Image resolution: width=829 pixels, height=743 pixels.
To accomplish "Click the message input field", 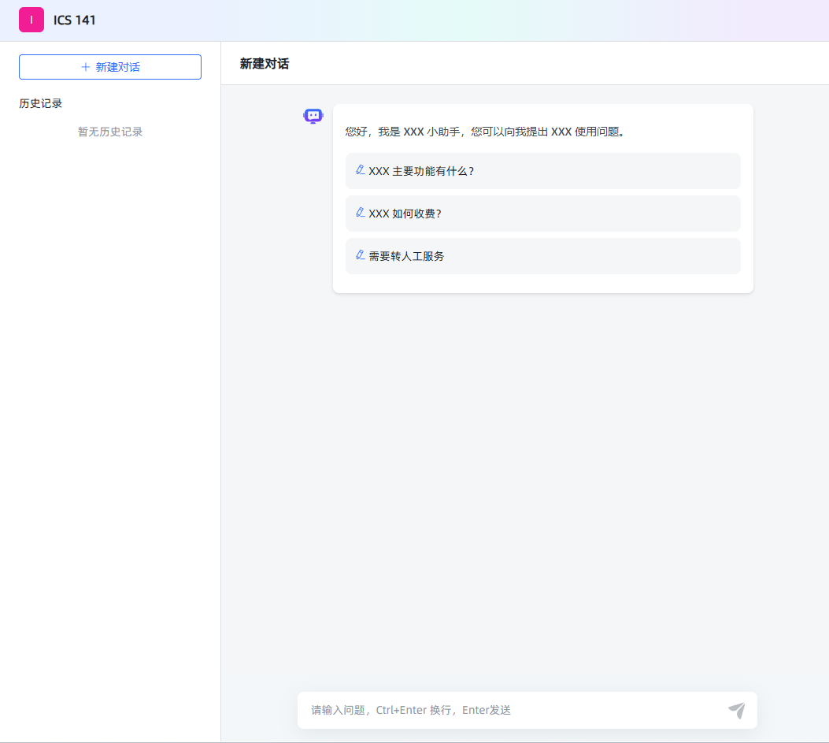I will coord(512,710).
